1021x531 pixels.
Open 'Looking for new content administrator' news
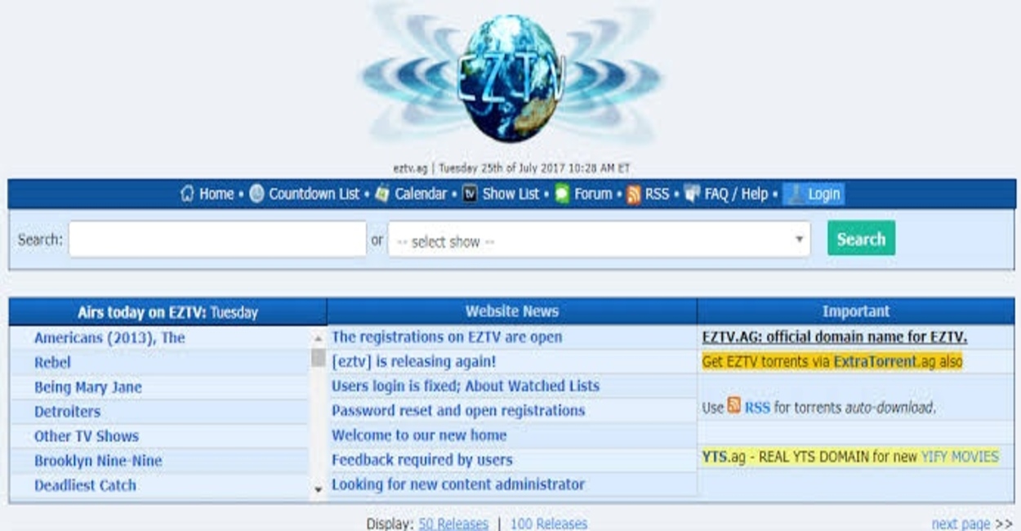[x=458, y=484]
